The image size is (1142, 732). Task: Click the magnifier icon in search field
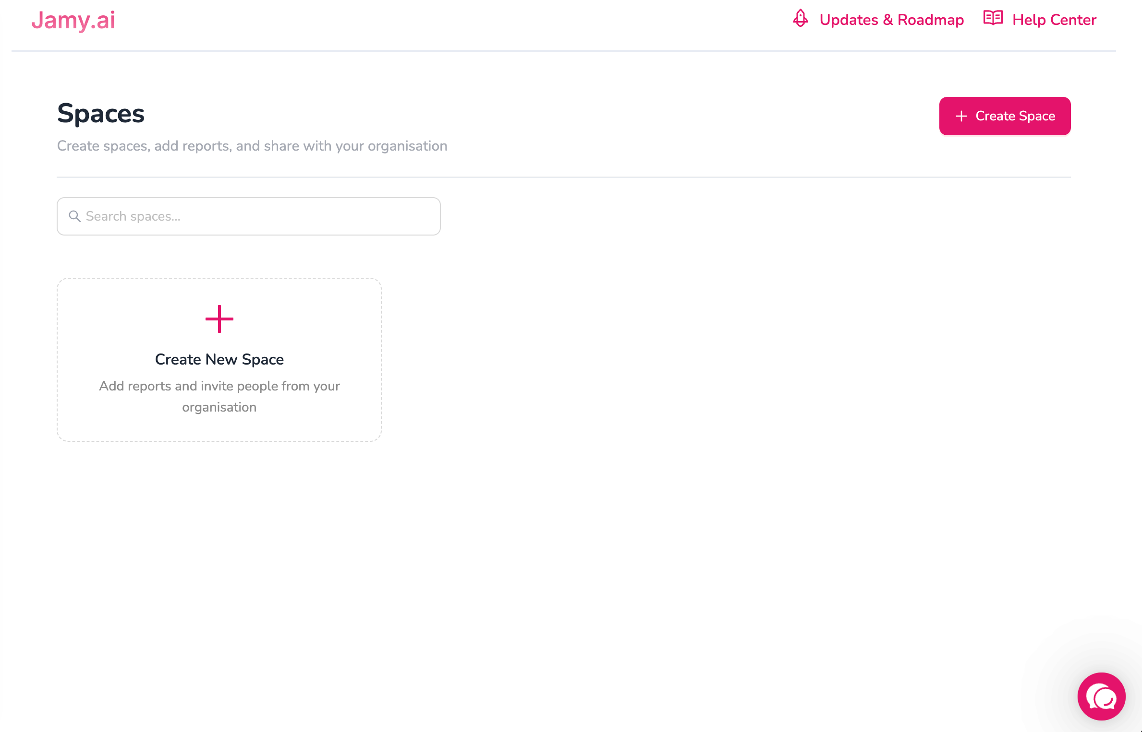click(x=74, y=216)
